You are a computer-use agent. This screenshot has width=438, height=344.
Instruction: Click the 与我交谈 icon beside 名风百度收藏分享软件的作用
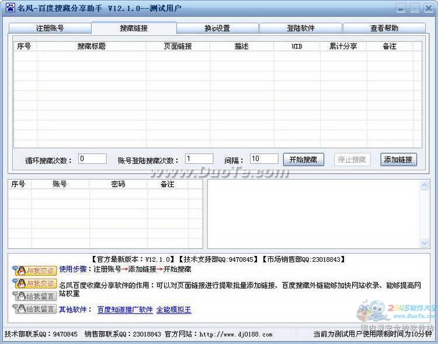pos(34,283)
